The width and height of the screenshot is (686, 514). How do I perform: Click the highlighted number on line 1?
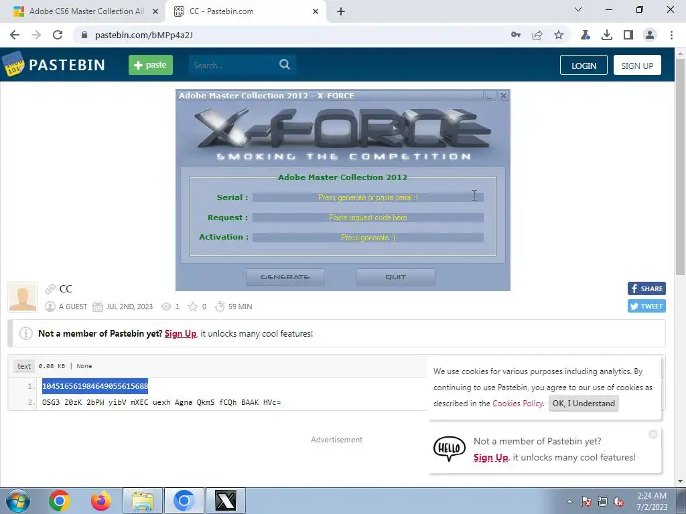click(95, 386)
